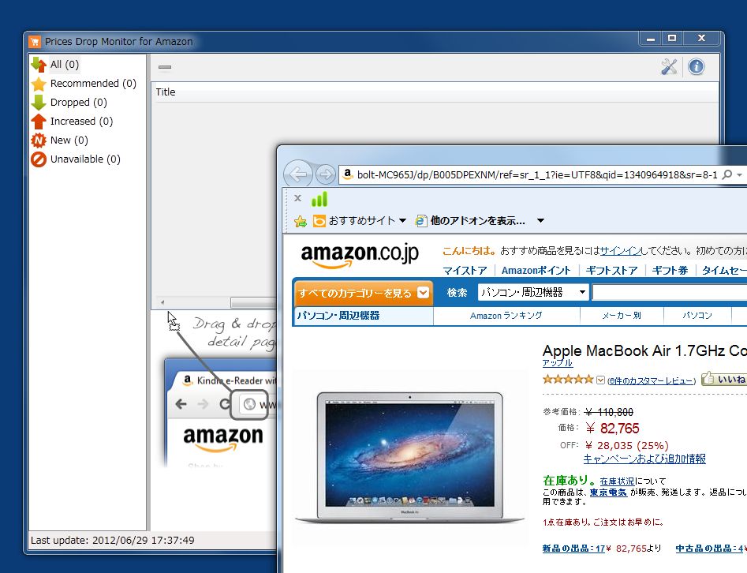Click the browser address bar URL
This screenshot has width=747, height=573.
tap(537, 175)
